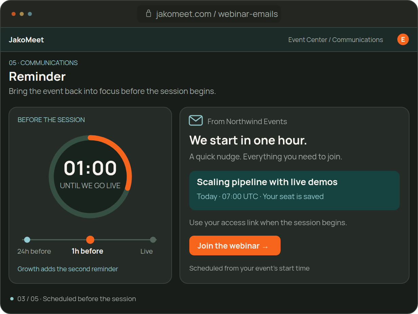This screenshot has width=418, height=314.
Task: Click the jakomeet.com address bar
Action: pyautogui.click(x=209, y=14)
